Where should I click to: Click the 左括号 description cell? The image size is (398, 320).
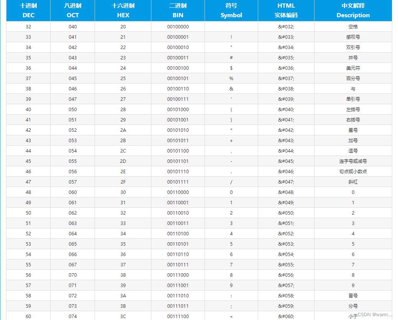click(353, 110)
